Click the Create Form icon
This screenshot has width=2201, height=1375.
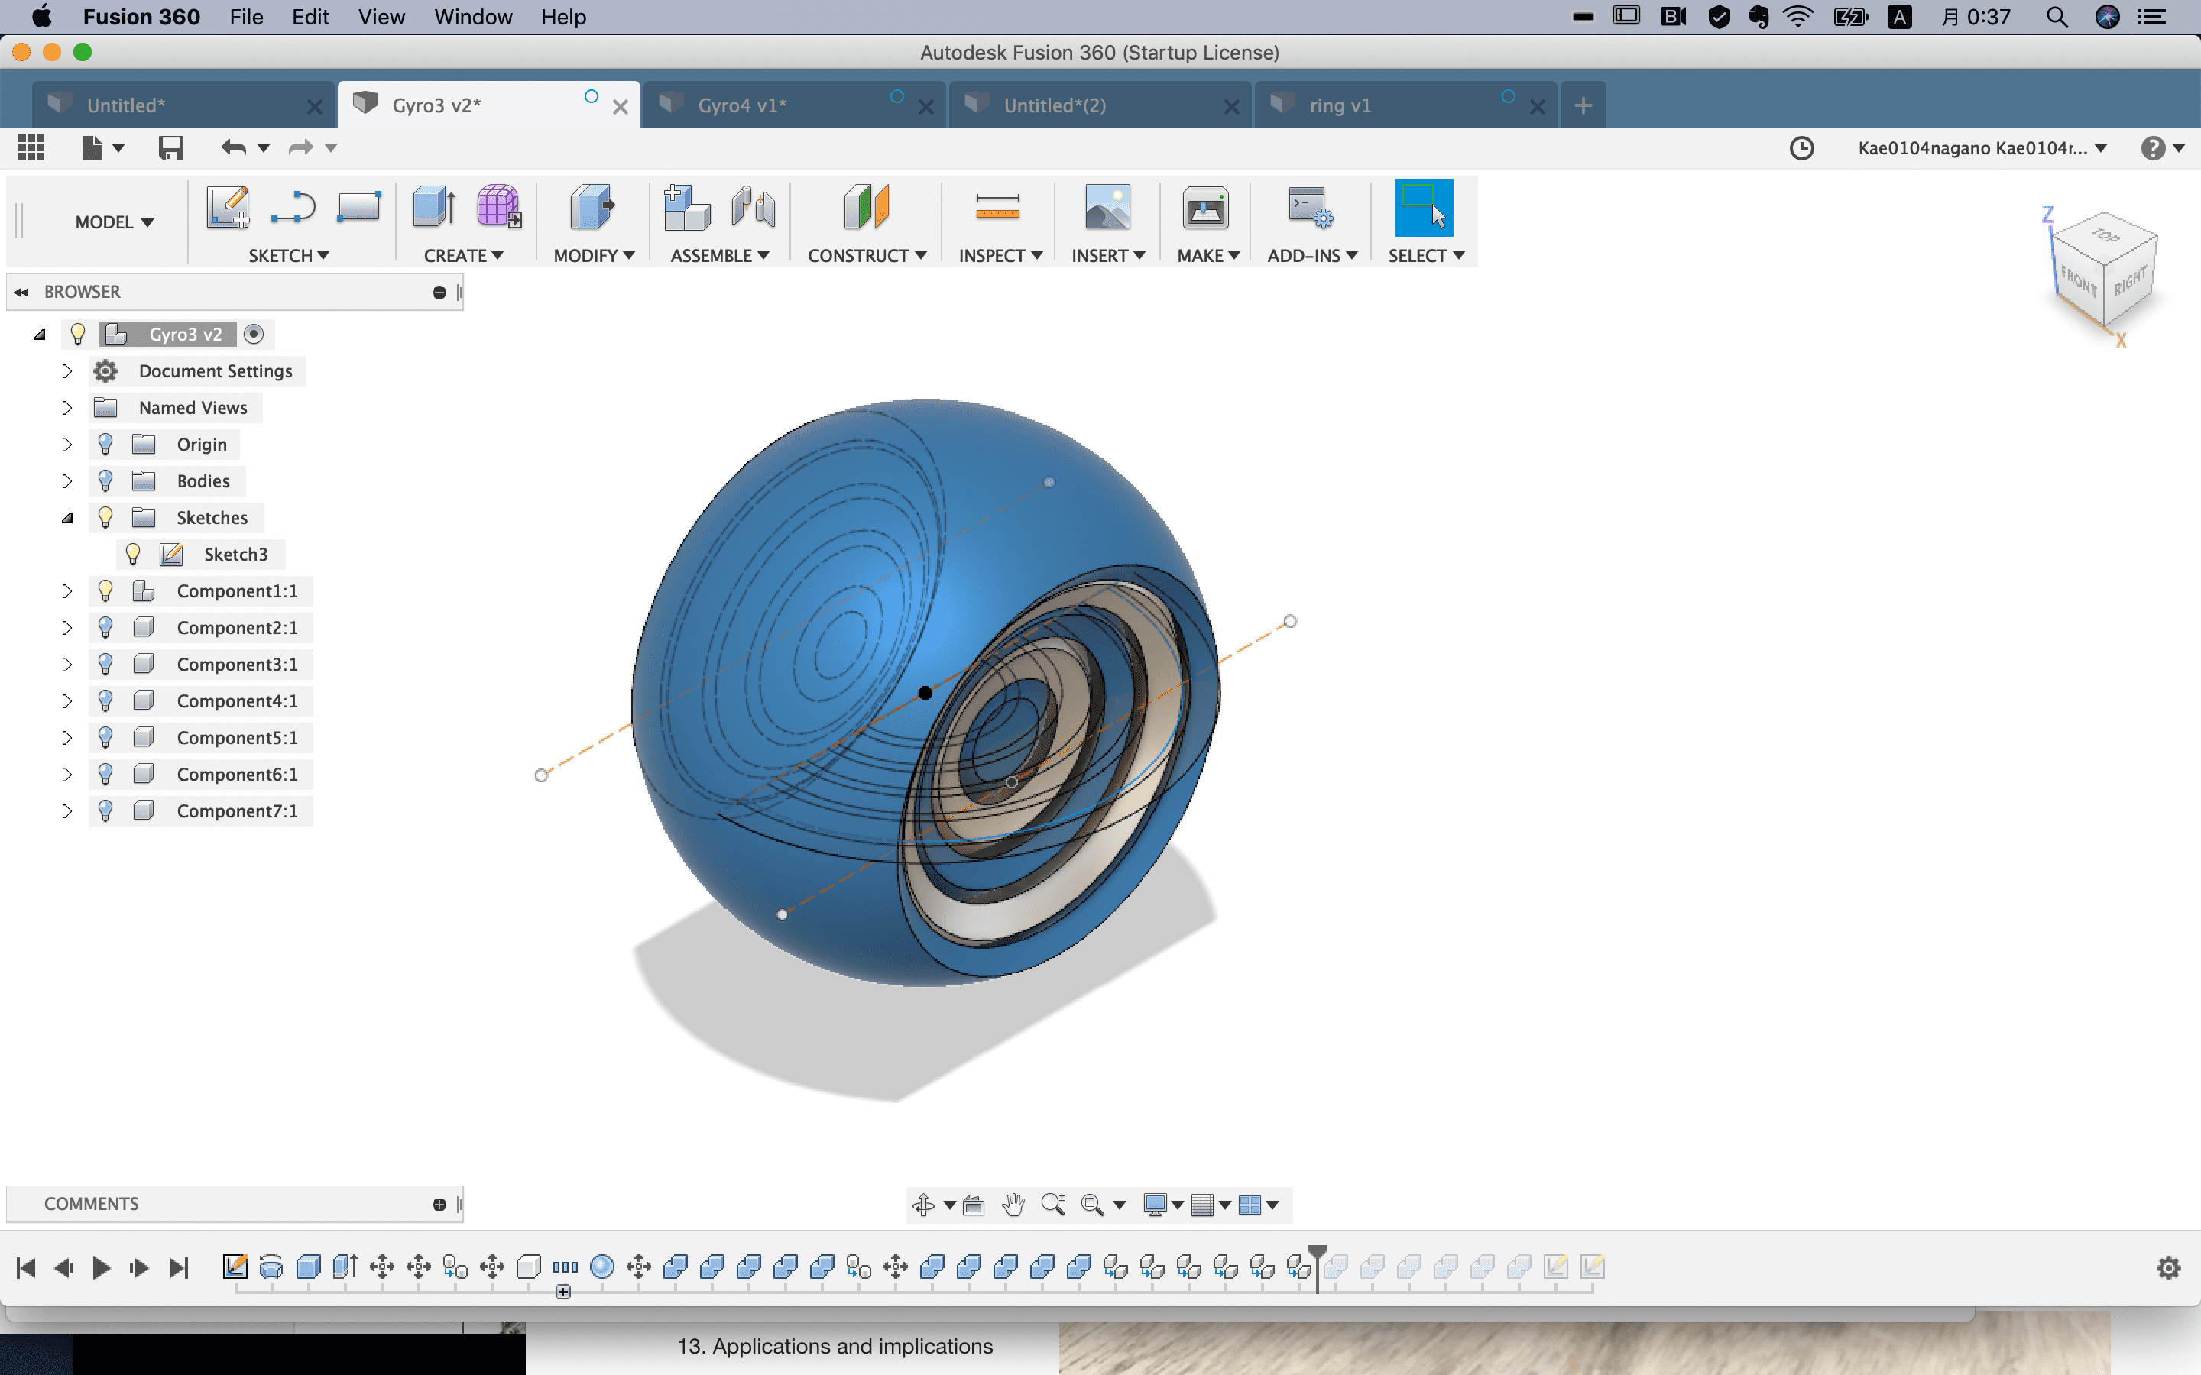(498, 207)
